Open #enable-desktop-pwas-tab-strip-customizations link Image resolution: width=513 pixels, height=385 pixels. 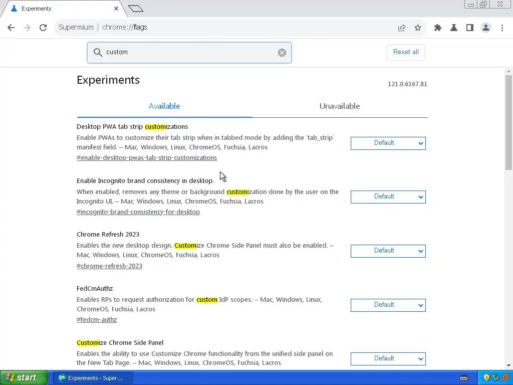(147, 157)
